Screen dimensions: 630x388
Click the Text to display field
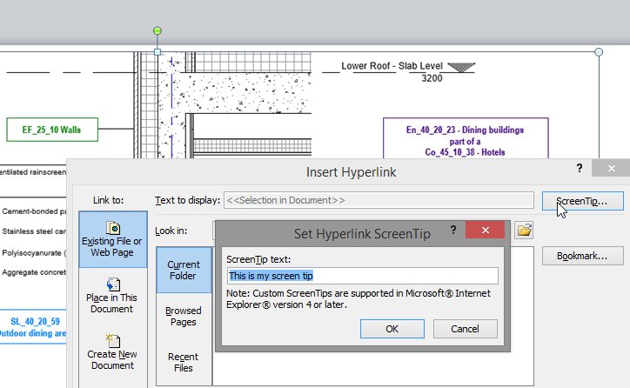tap(379, 200)
